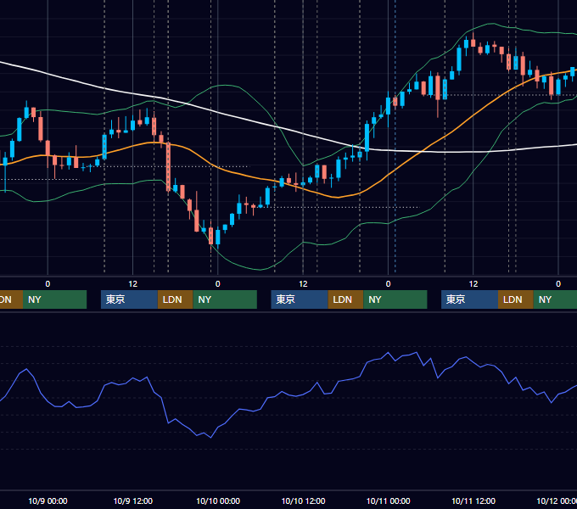Select the NY session block starting on 10/11
Image resolution: width=577 pixels, height=509 pixels.
(555, 299)
